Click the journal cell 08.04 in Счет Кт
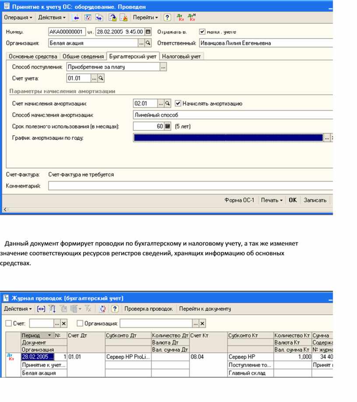Image resolution: width=357 pixels, height=402 pixels. [209, 357]
